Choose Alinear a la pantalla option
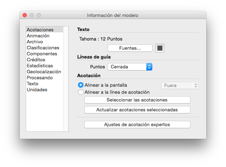The width and height of the screenshot is (226, 167). 103,85
